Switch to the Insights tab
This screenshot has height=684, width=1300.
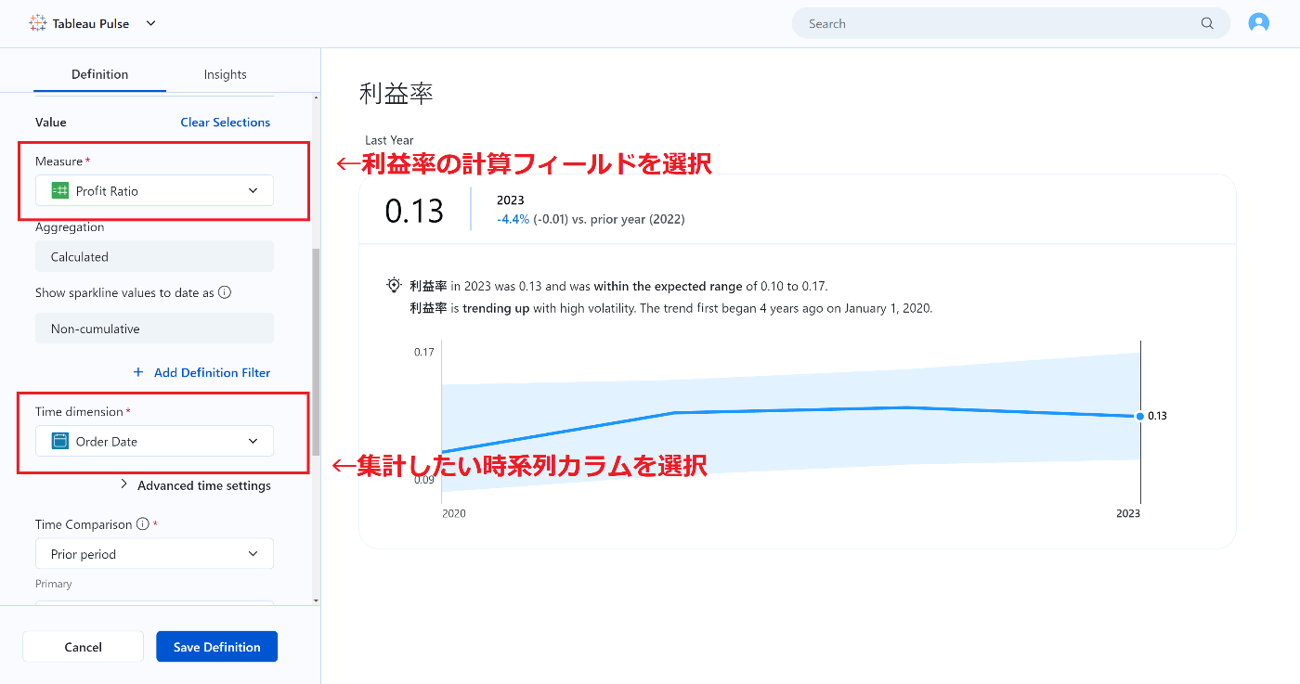226,74
